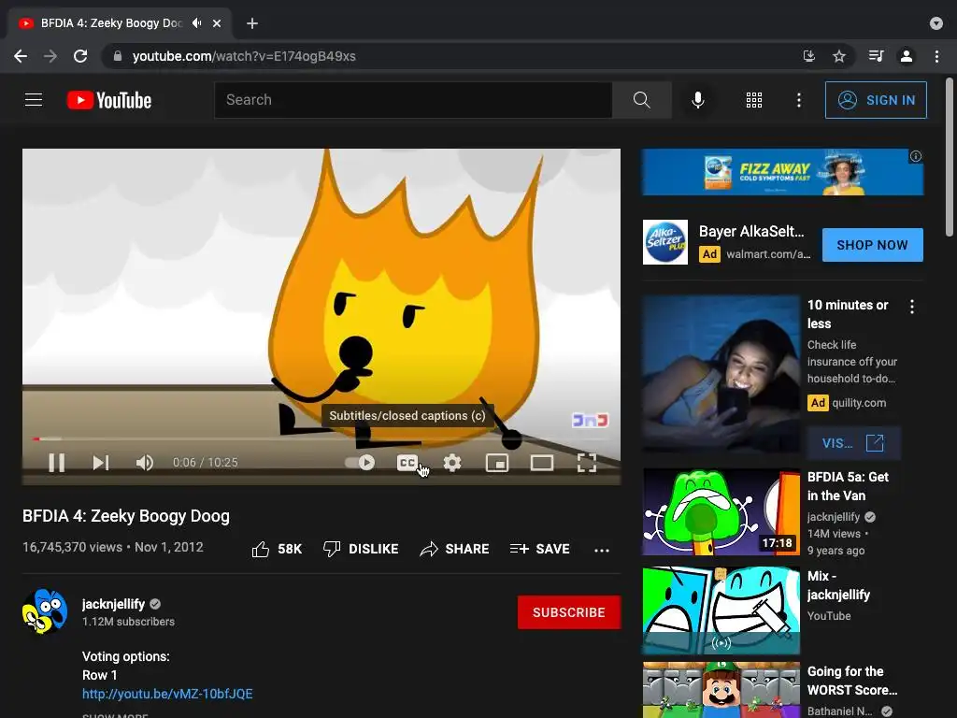Image resolution: width=957 pixels, height=718 pixels.
Task: Enable miniplayer mode
Action: [x=497, y=462]
